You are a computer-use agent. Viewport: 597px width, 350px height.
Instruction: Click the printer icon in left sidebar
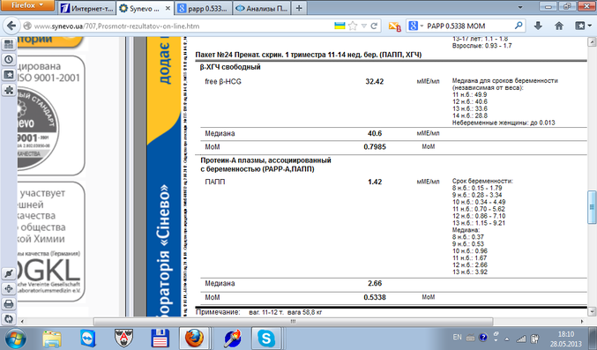9,304
